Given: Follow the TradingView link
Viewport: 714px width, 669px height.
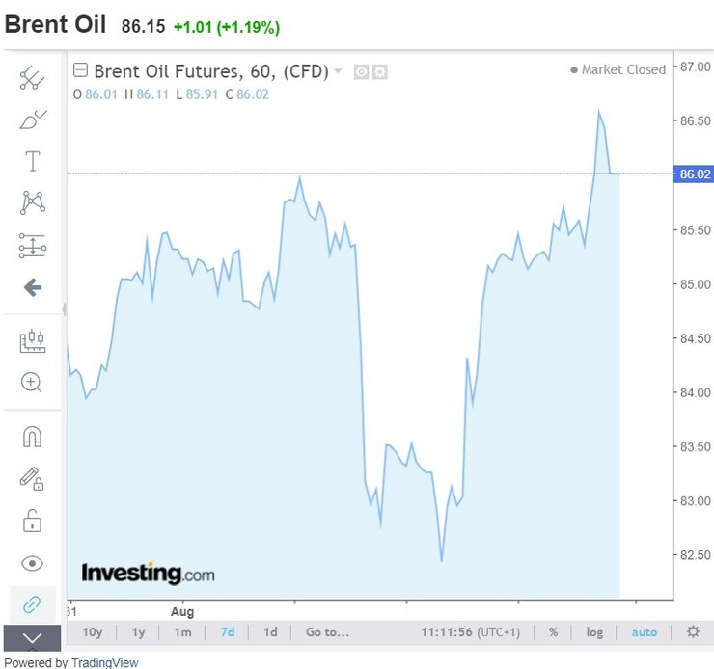Looking at the screenshot, I should [x=105, y=662].
